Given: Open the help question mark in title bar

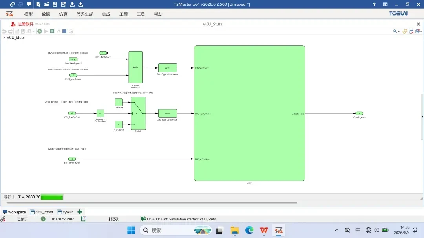Looking at the screenshot, I should coord(374,4).
